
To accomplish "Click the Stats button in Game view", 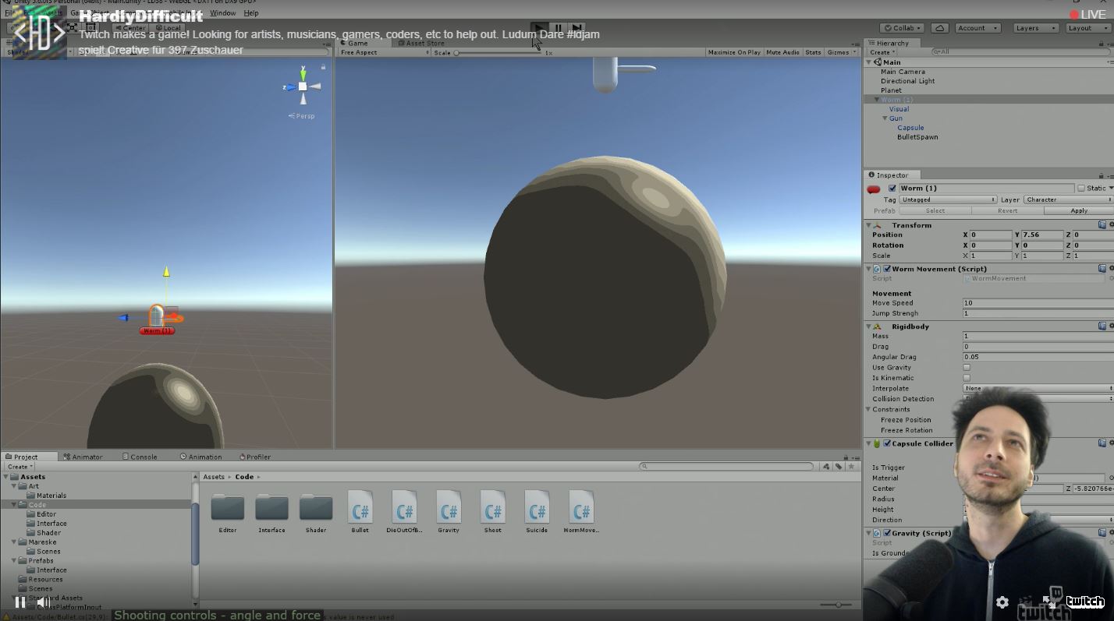I will 813,52.
